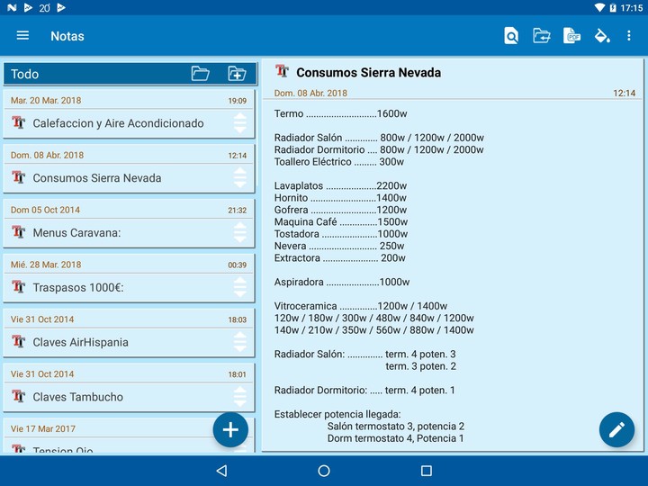Tap the status bar clock 17:15

click(x=632, y=7)
